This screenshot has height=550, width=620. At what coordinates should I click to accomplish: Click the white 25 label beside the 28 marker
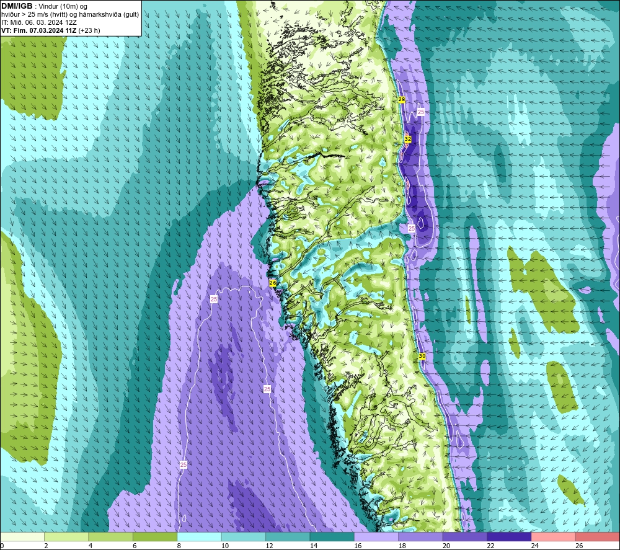pyautogui.click(x=421, y=112)
